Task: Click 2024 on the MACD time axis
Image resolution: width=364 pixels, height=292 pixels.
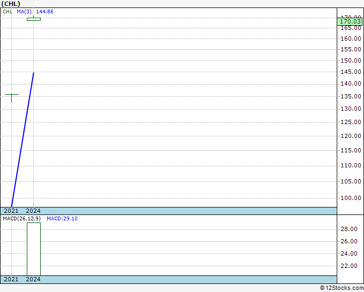Action: coord(33,279)
